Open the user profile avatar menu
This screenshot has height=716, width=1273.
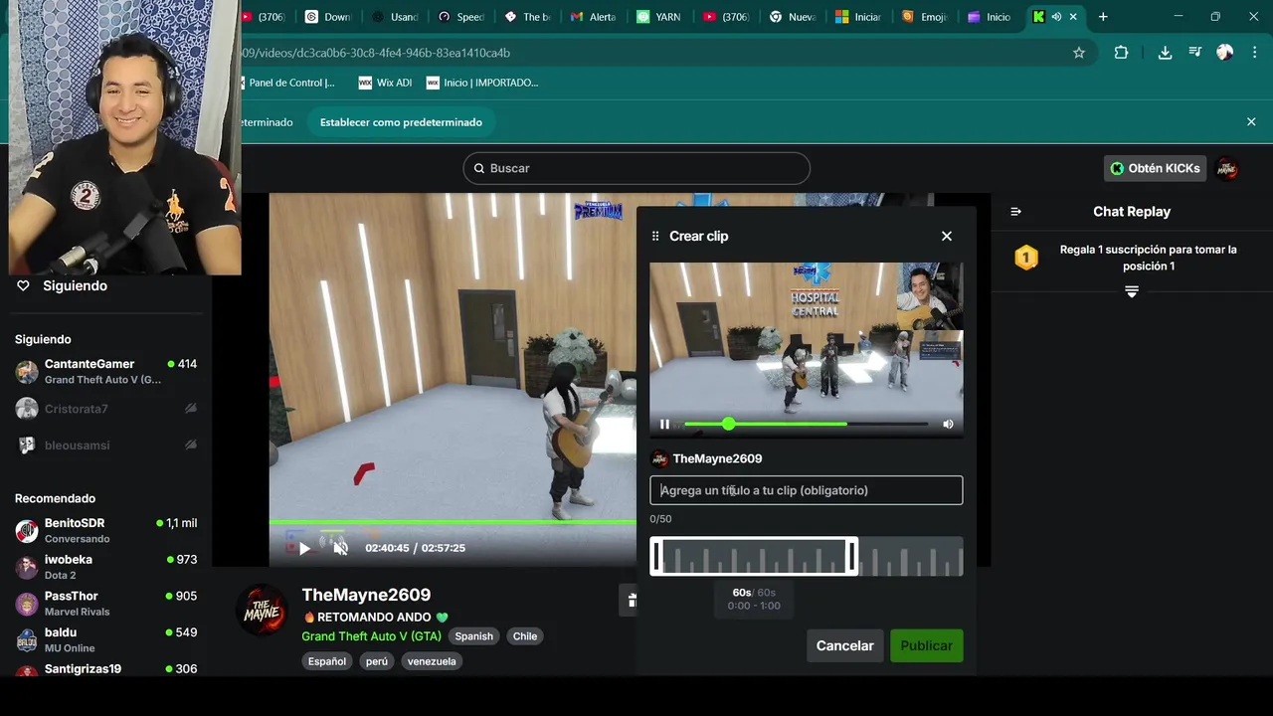[1227, 168]
